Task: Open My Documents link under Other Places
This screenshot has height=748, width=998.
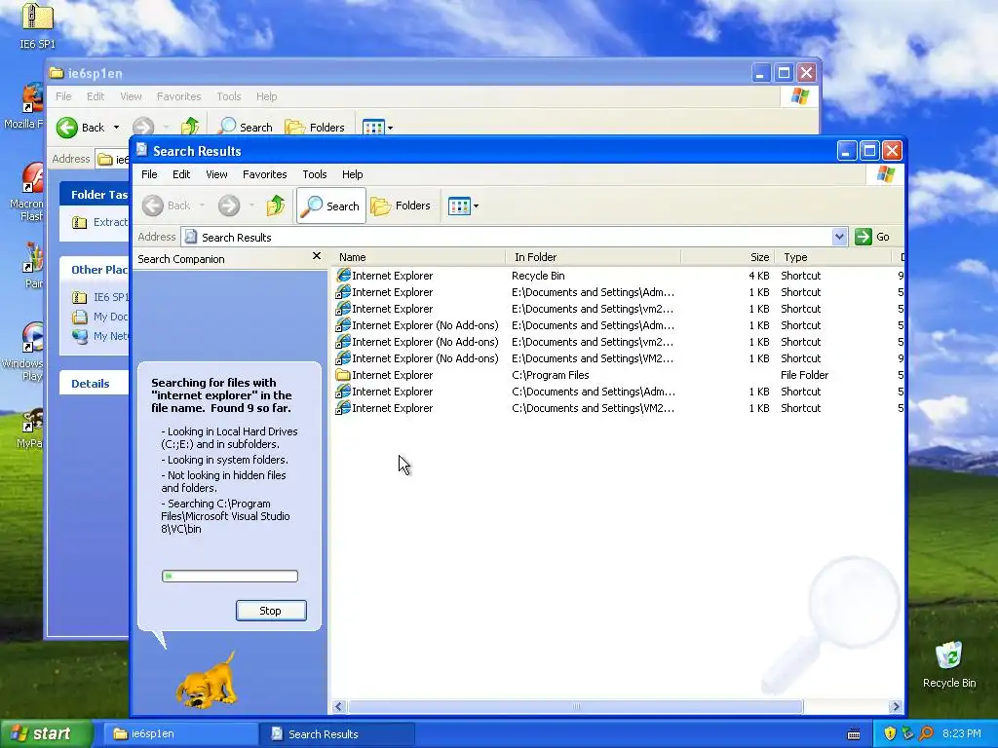Action: pos(110,317)
